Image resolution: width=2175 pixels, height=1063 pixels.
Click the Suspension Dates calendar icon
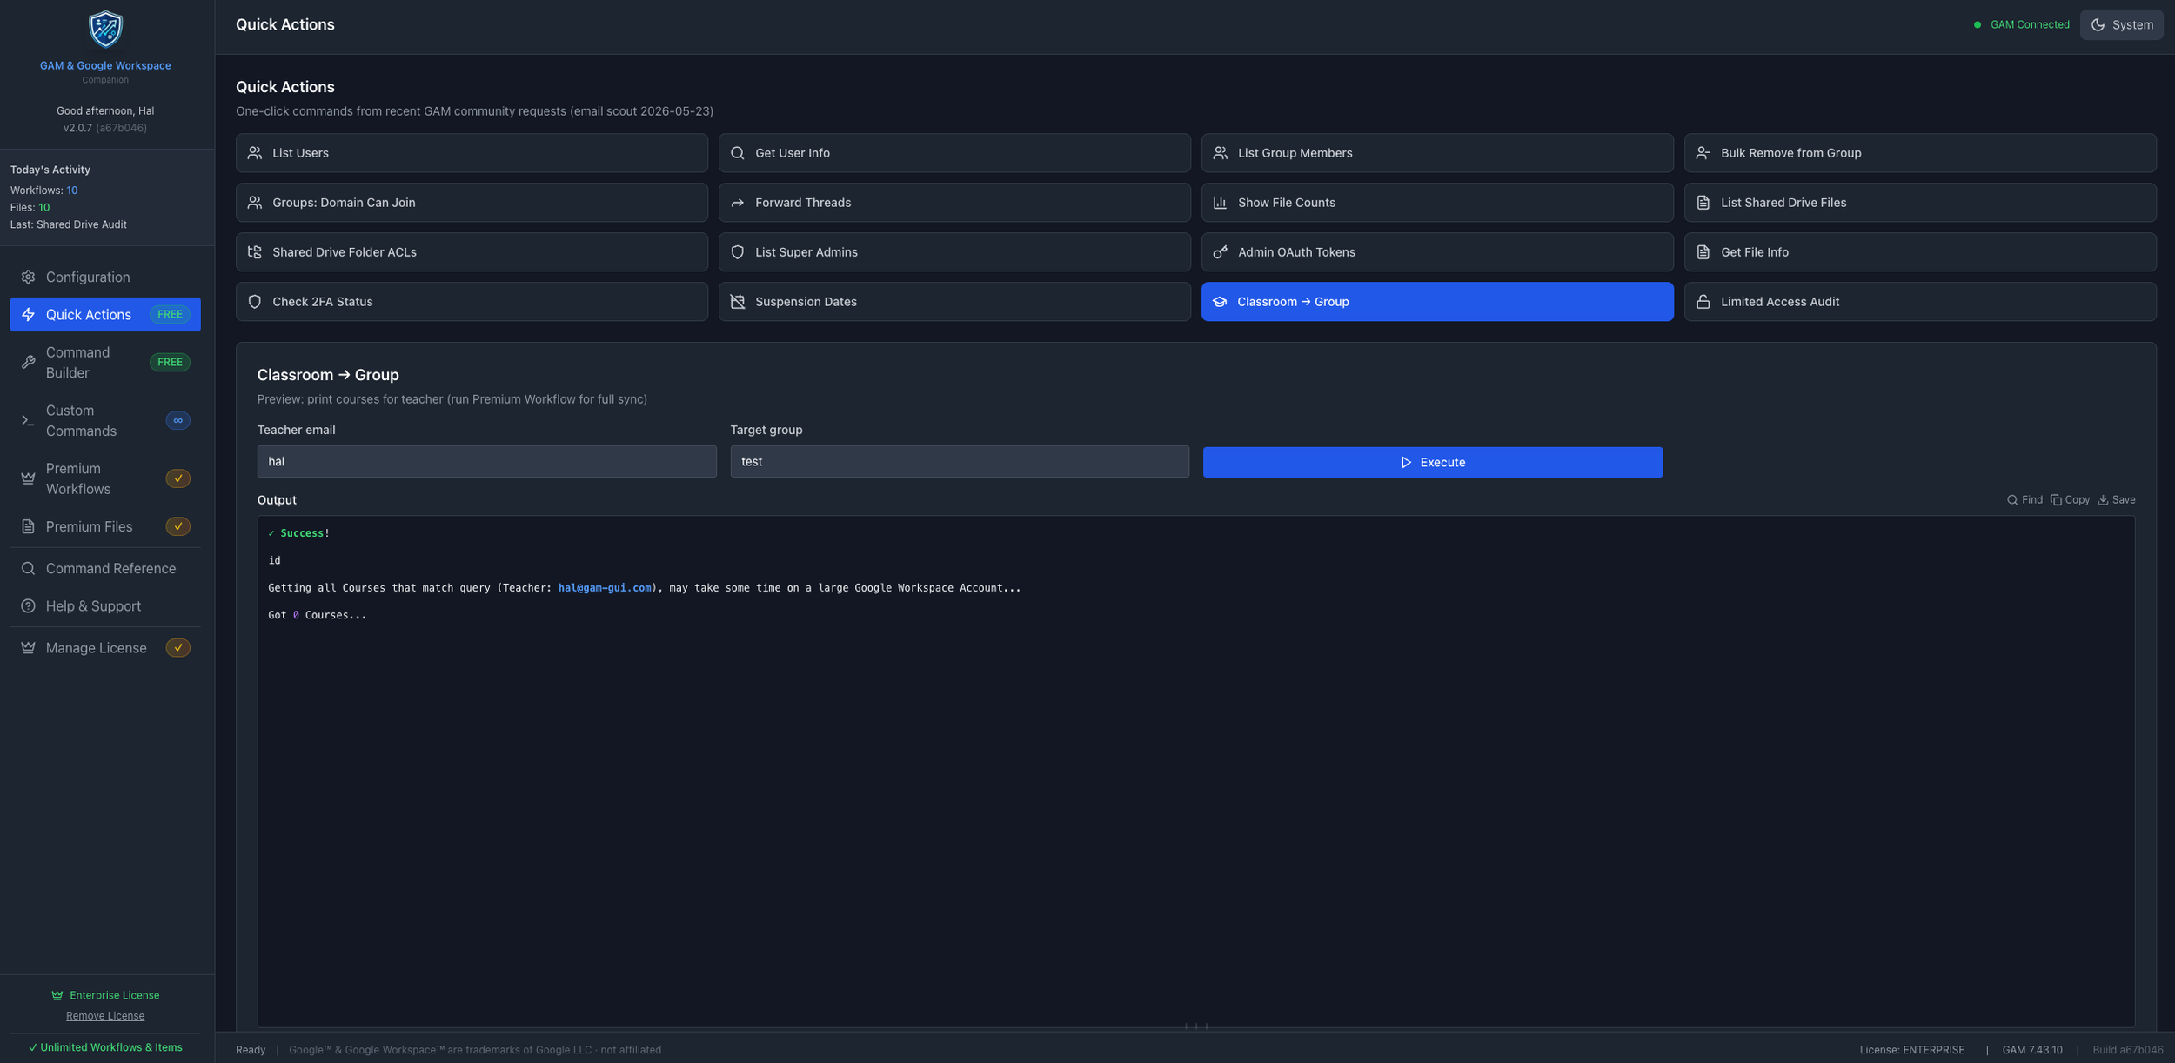738,302
